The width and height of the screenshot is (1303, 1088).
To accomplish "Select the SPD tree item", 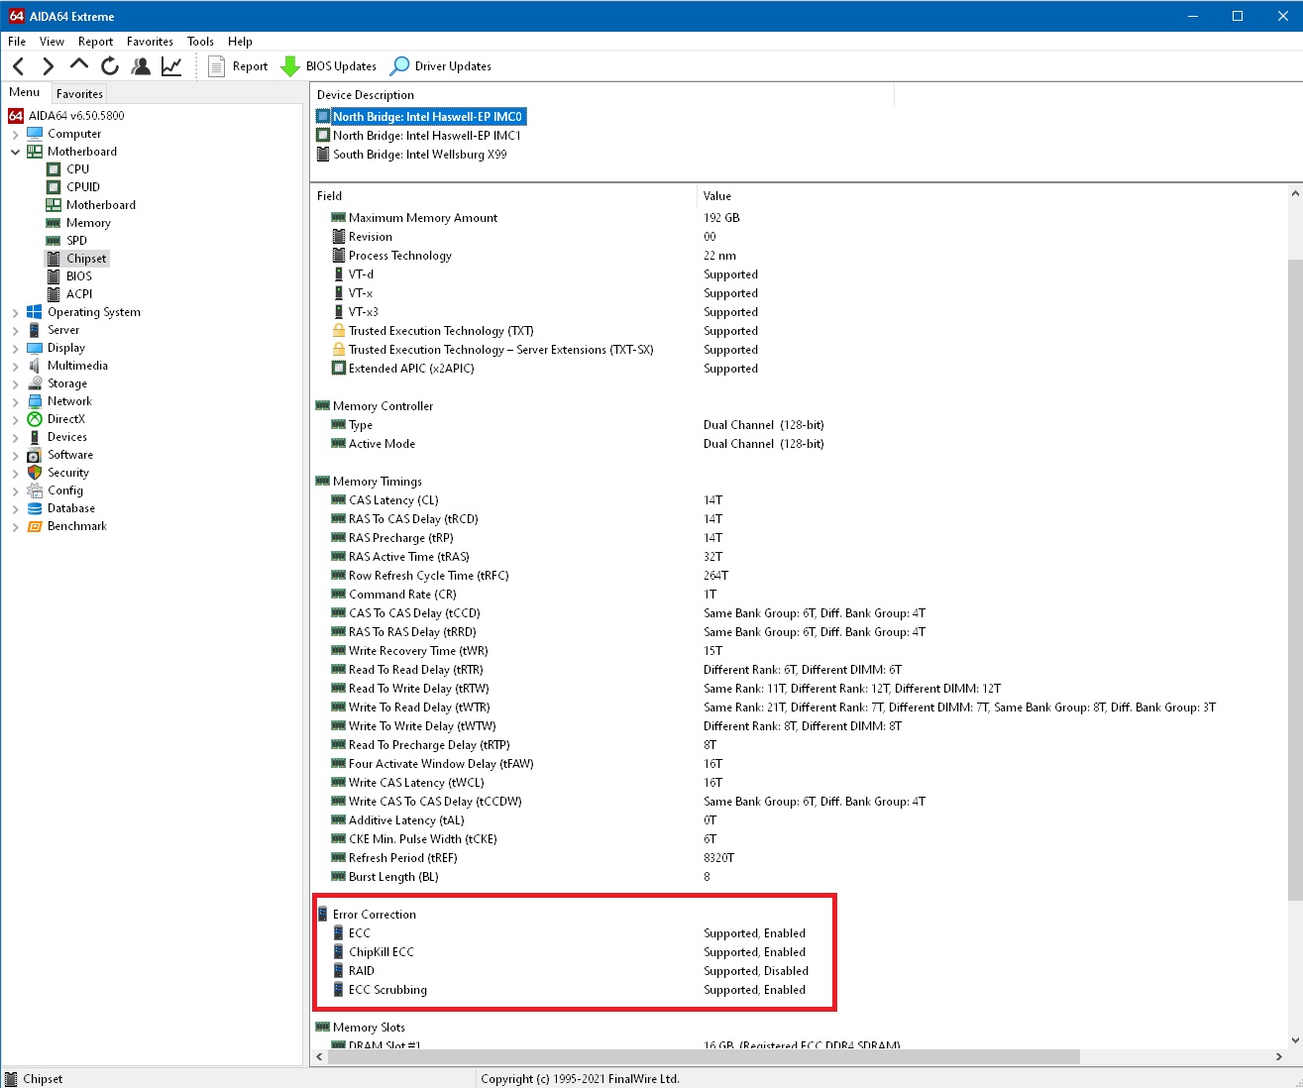I will pos(76,241).
